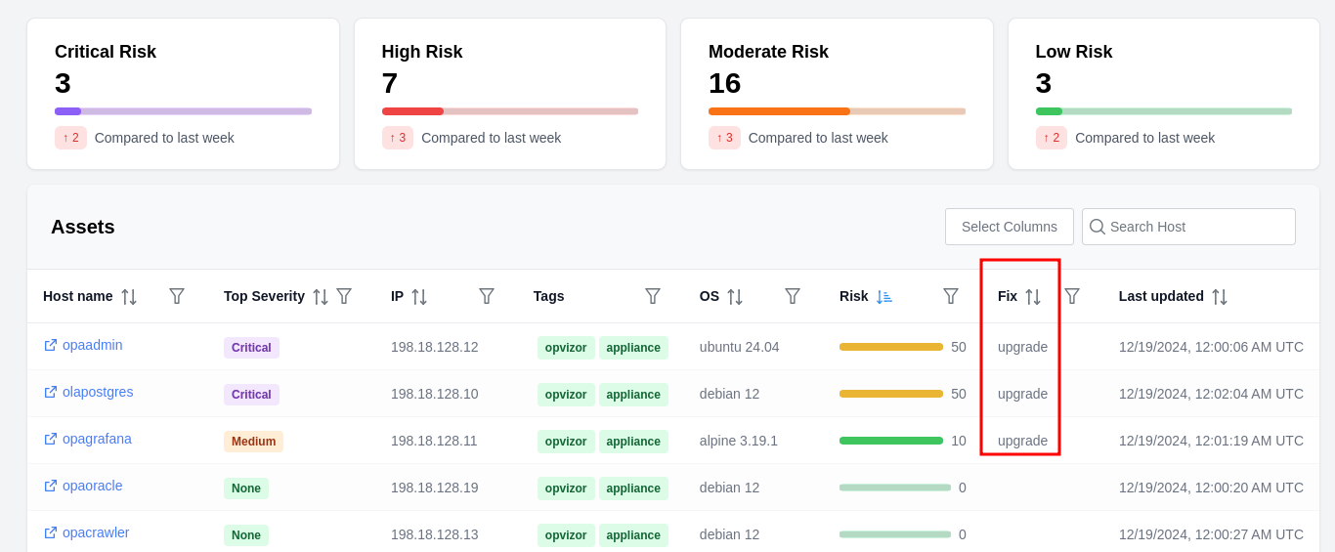Open the Risk column filter

tap(951, 296)
